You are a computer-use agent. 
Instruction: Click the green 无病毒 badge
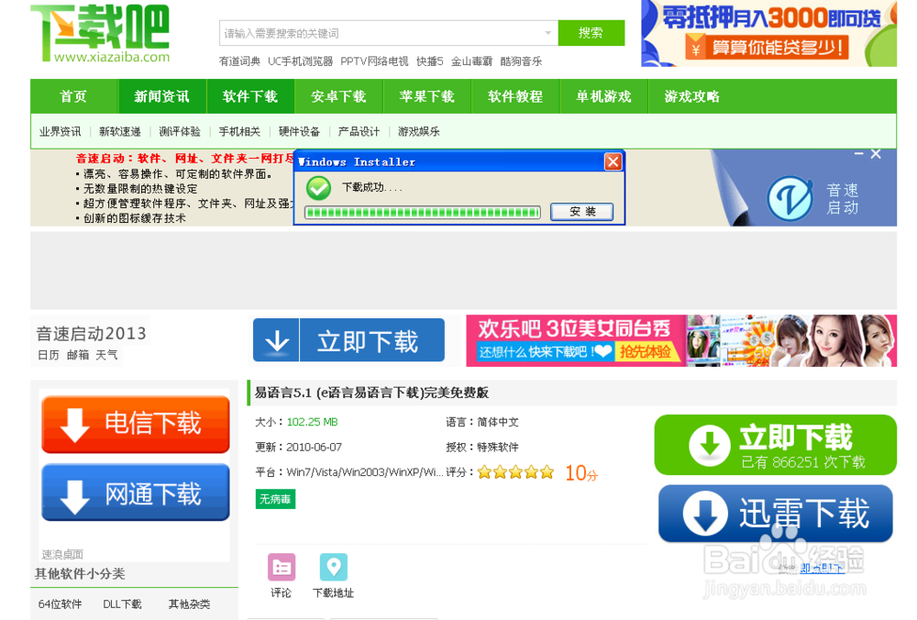tap(275, 499)
